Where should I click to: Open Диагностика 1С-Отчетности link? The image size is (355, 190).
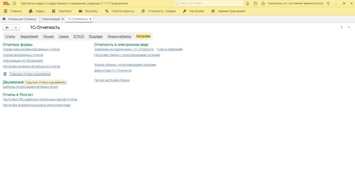113,70
